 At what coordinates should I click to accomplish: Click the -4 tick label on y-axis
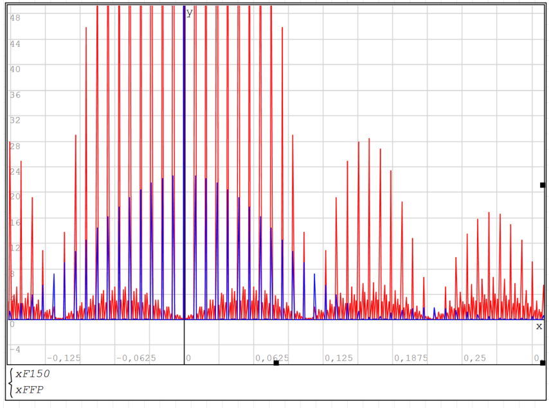click(x=15, y=349)
